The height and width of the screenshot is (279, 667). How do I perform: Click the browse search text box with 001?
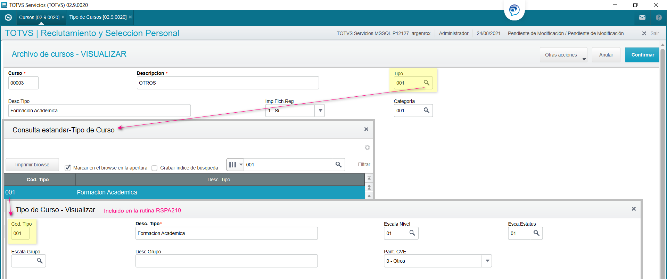[289, 165]
